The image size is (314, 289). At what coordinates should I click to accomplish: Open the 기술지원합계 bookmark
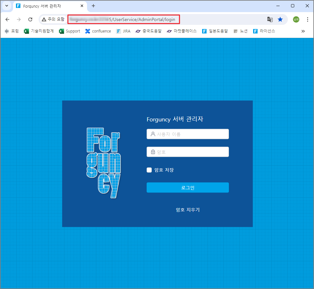click(39, 31)
